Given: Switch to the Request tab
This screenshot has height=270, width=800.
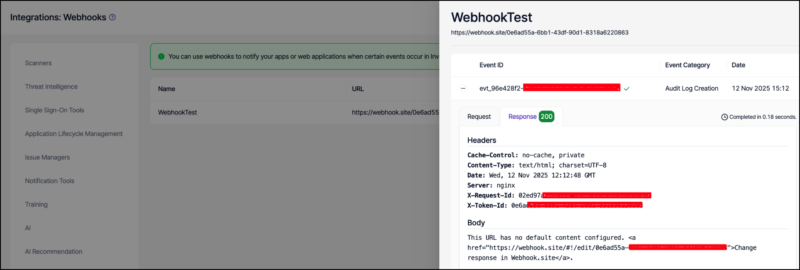Looking at the screenshot, I should (479, 117).
